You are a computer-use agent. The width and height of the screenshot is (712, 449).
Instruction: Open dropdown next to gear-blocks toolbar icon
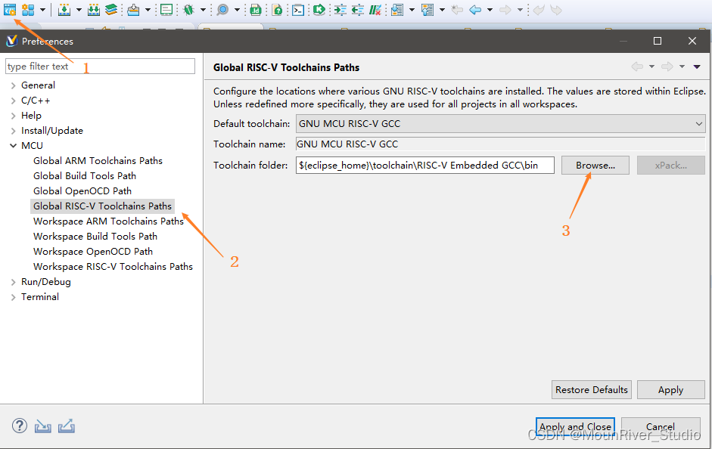(42, 10)
